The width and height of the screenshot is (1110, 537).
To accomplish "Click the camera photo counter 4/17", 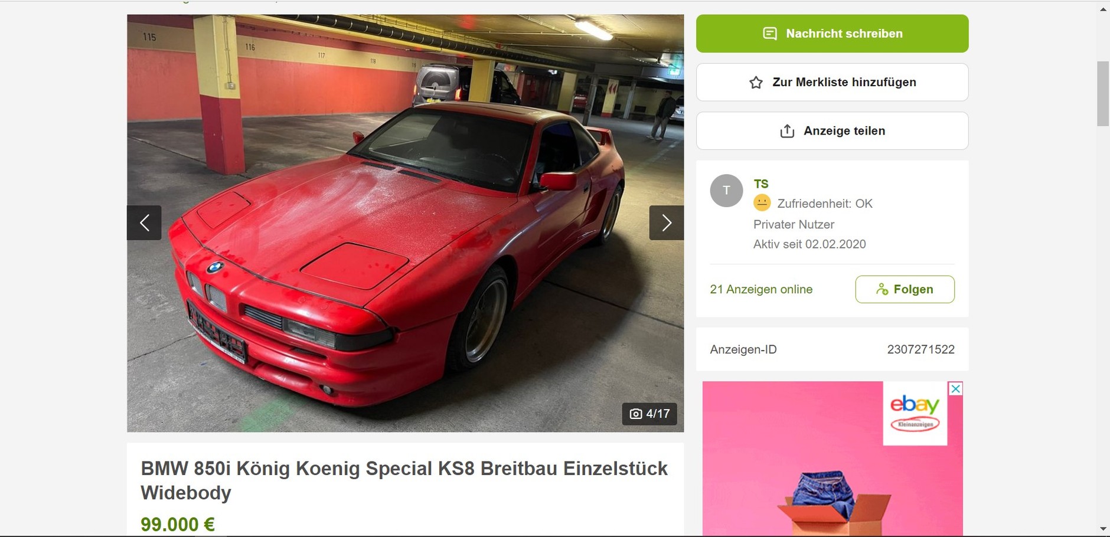I will [x=649, y=414].
